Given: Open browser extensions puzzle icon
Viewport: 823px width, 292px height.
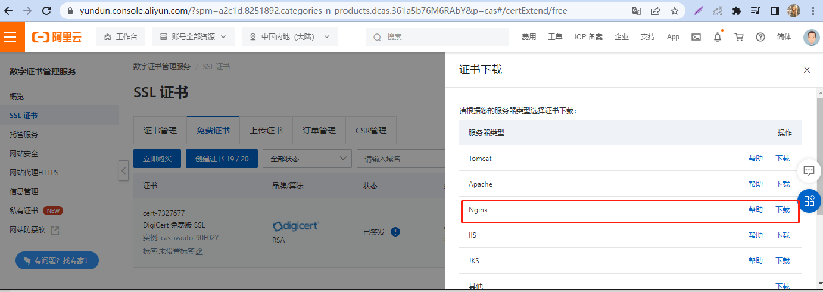Looking at the screenshot, I should pyautogui.click(x=737, y=11).
